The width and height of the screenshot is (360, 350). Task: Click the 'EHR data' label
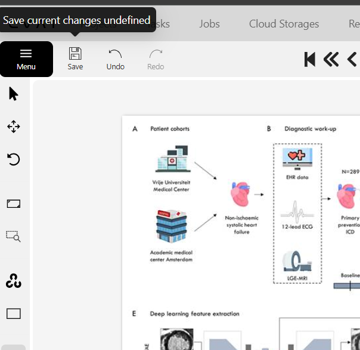tap(297, 177)
